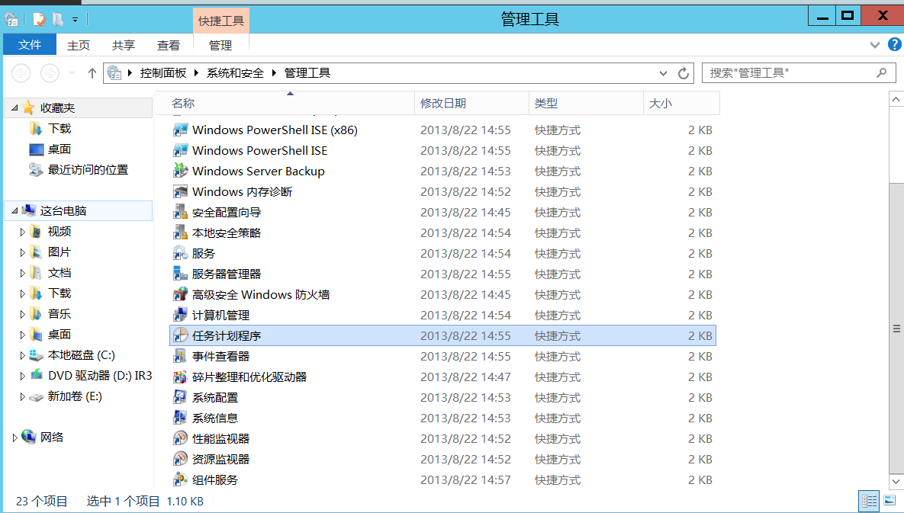Viewport: 904px width, 513px height.
Task: Click new folder icon in quick access toolbar
Action: tap(58, 20)
